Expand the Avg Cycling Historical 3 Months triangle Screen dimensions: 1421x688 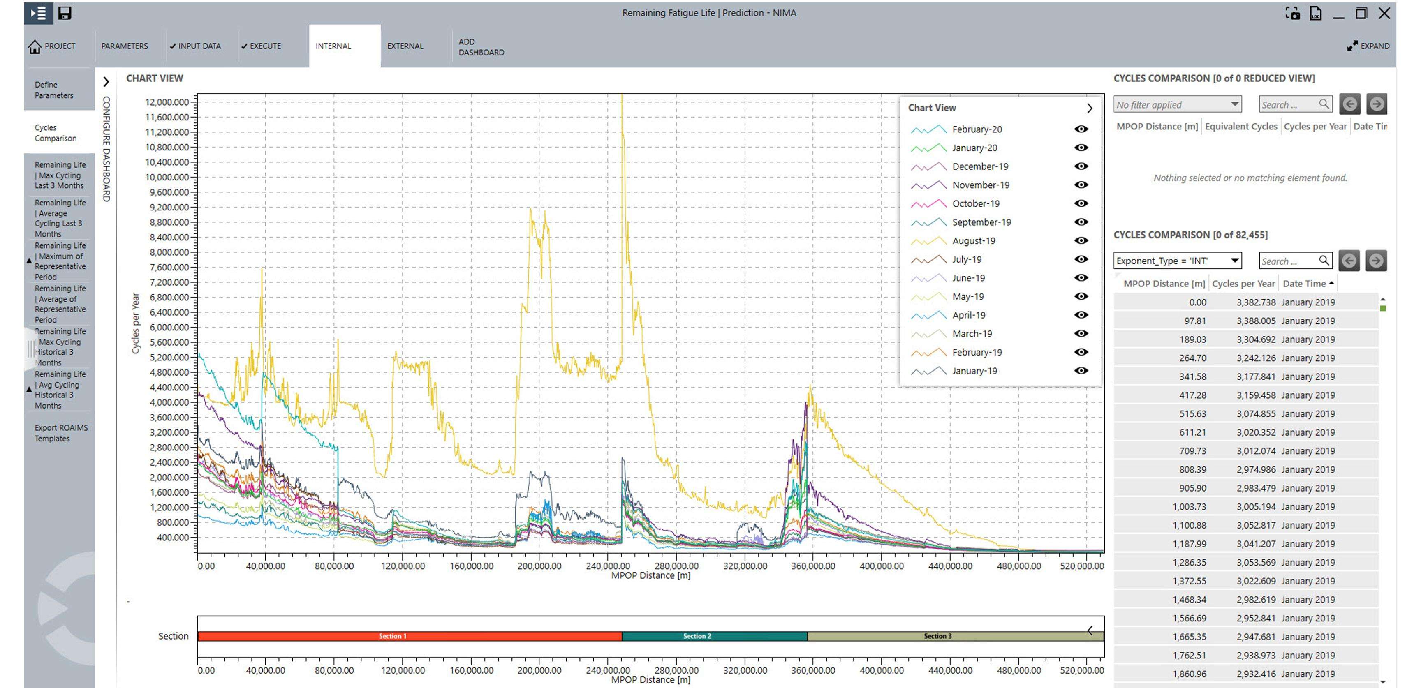point(29,389)
